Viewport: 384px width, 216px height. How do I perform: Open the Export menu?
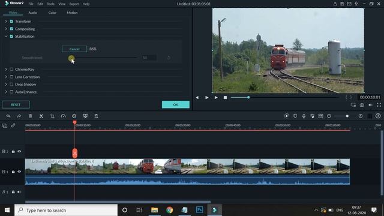(74, 4)
